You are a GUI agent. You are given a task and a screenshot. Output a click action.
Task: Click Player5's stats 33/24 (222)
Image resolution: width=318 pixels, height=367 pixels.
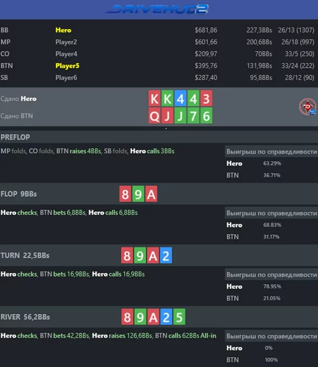[x=298, y=66]
